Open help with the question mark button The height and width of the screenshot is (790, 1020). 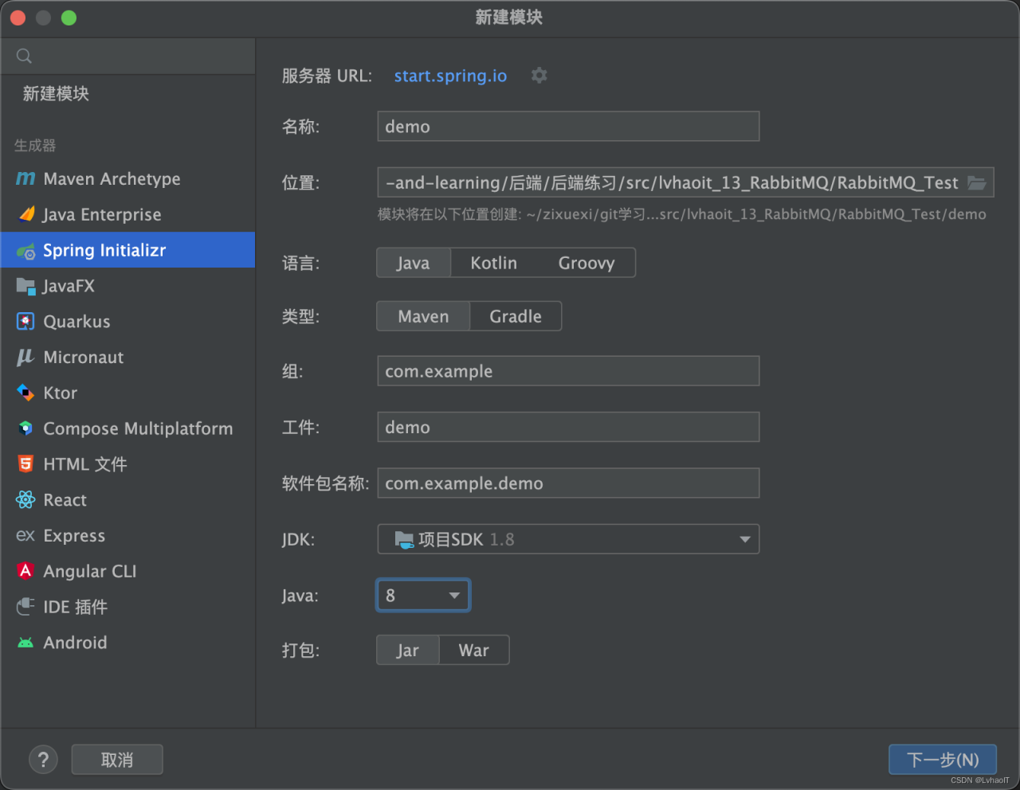[x=43, y=760]
